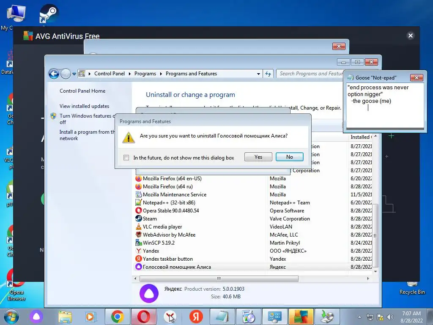Open the Action Center flag icon
The height and width of the screenshot is (325, 433).
tap(380, 317)
